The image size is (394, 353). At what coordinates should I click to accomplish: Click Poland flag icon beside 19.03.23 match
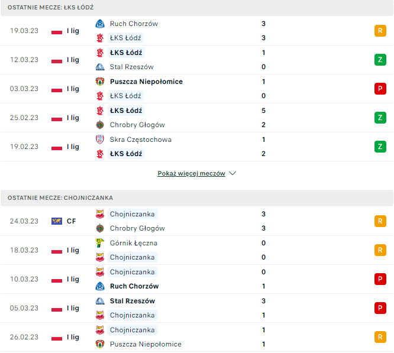pos(57,31)
